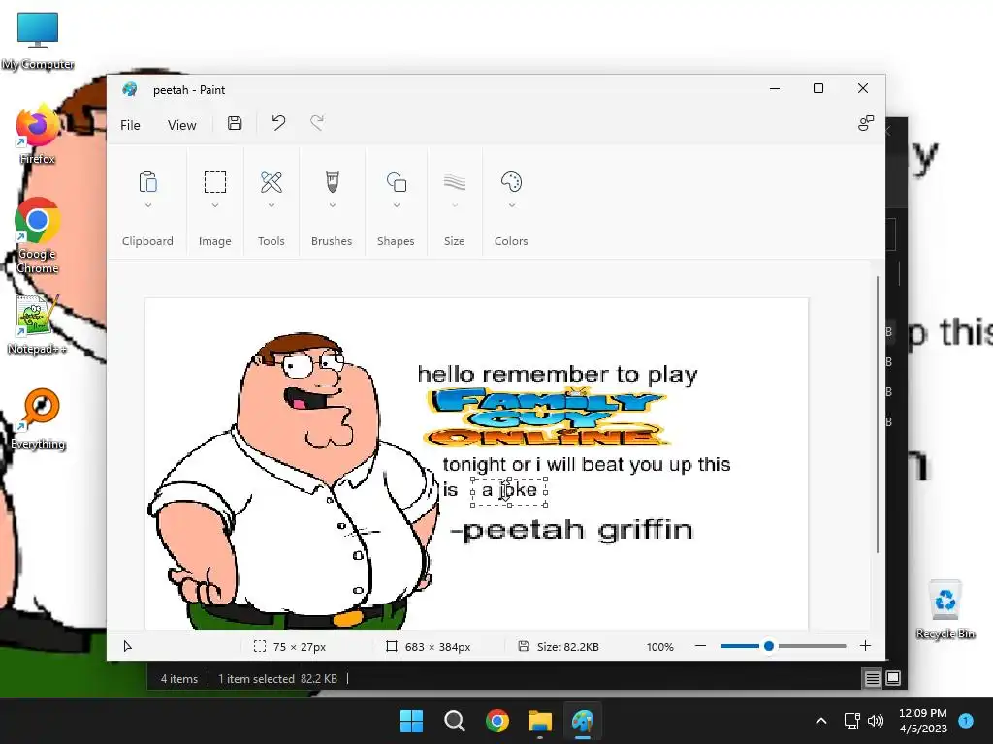Open the 100% zoom level box
This screenshot has height=744, width=993.
point(659,646)
